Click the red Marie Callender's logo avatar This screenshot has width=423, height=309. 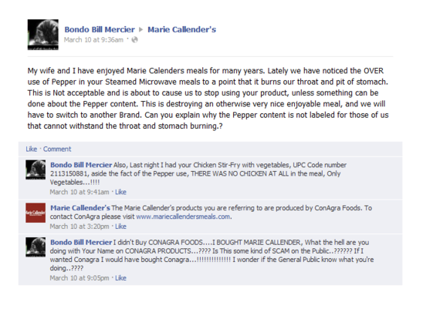pyautogui.click(x=36, y=213)
